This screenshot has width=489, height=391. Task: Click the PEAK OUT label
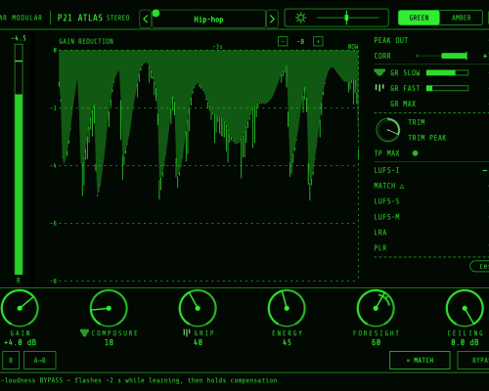coord(391,40)
